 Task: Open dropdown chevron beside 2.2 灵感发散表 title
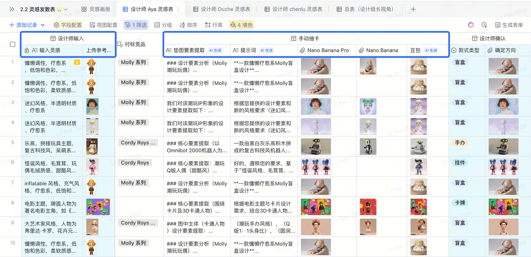66,9
